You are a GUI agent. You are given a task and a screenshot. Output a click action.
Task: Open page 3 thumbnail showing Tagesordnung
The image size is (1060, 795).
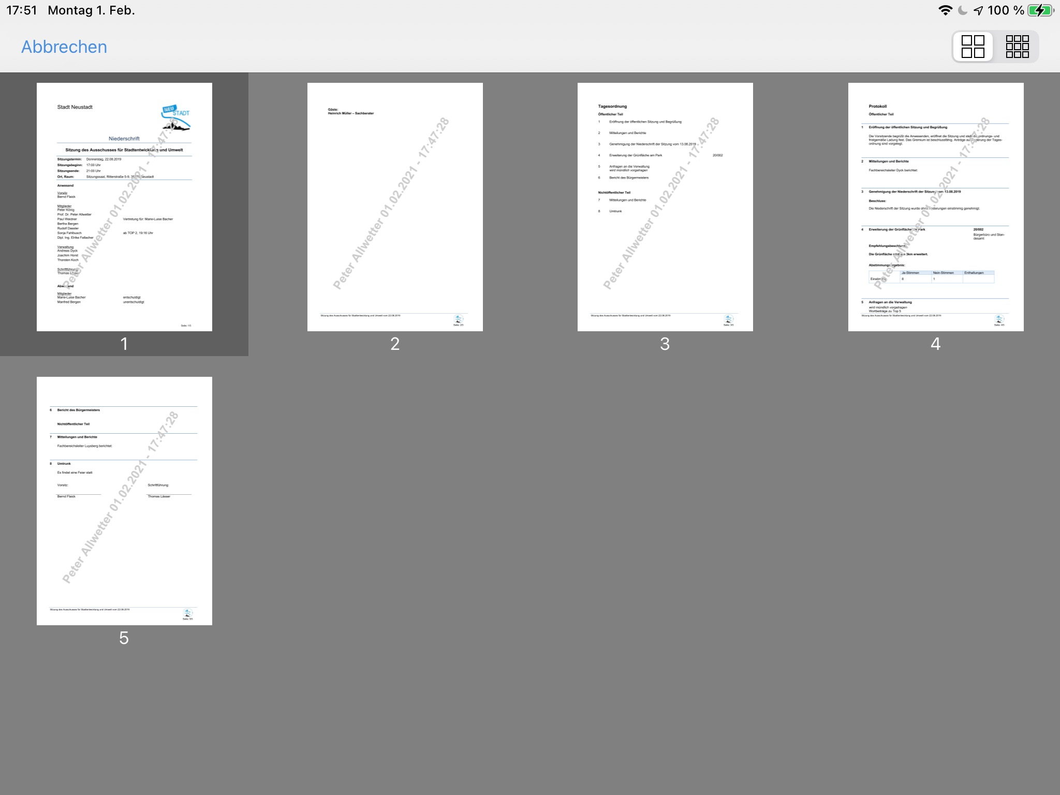665,207
